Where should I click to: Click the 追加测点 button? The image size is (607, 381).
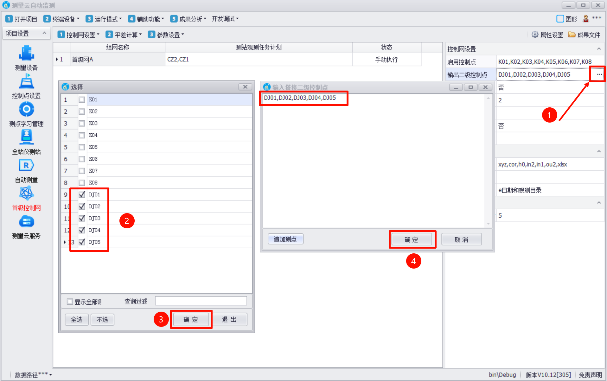coord(285,239)
